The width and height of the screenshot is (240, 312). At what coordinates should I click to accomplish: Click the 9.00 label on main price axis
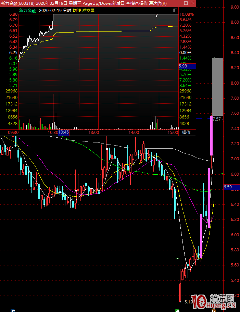tap(235, 7)
